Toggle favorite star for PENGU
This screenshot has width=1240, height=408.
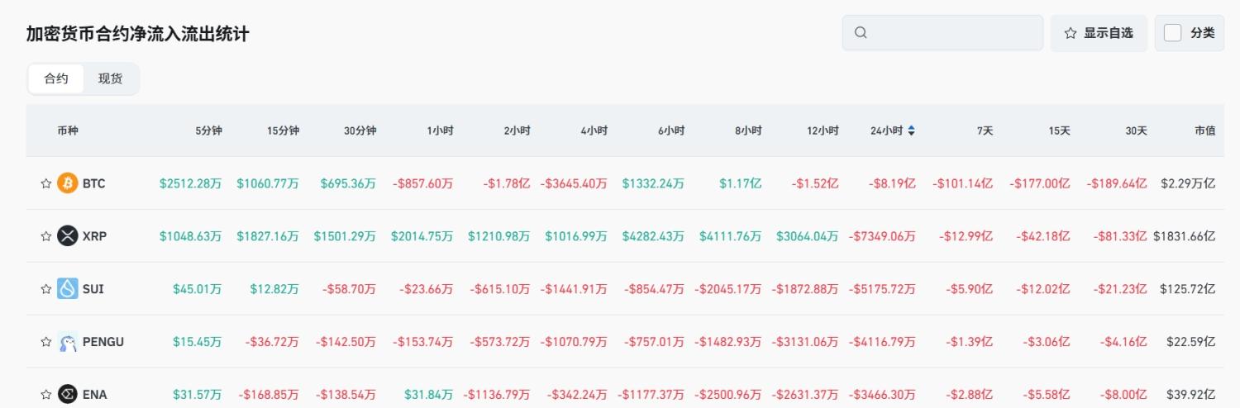pyautogui.click(x=46, y=342)
